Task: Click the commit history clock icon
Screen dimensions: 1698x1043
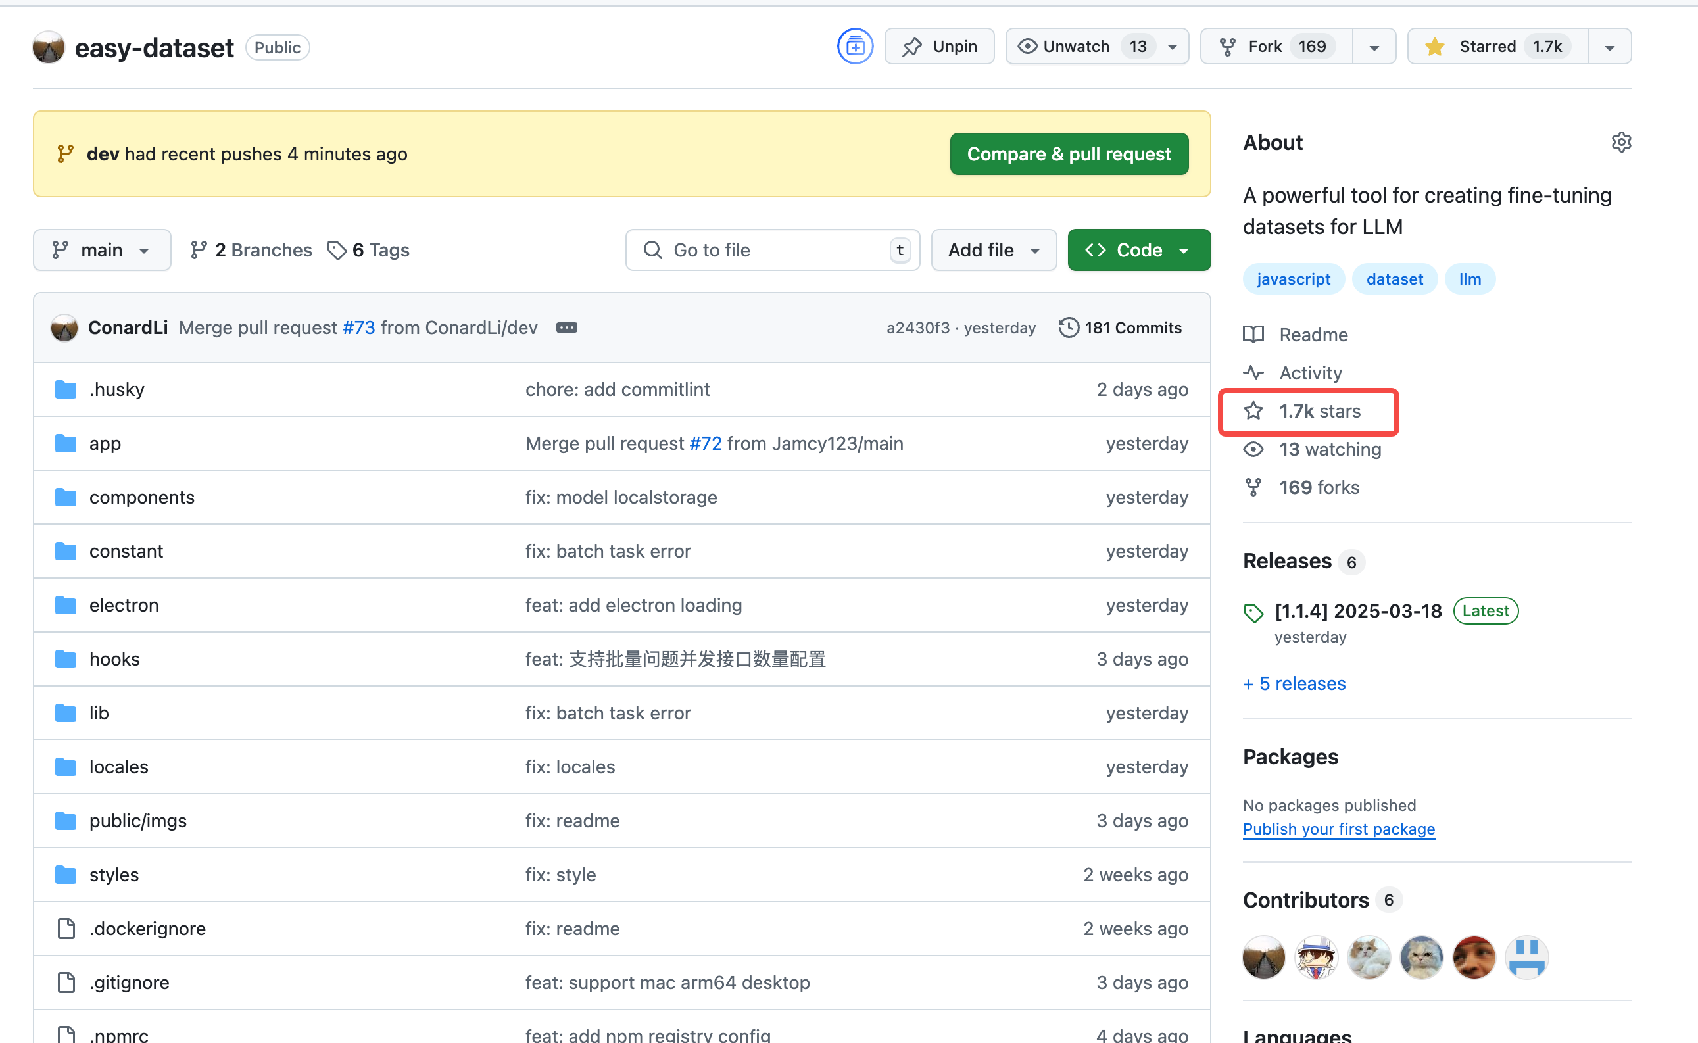Action: click(x=1067, y=327)
